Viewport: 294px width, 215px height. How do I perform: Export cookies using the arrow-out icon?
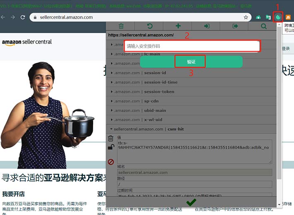[x=235, y=26]
